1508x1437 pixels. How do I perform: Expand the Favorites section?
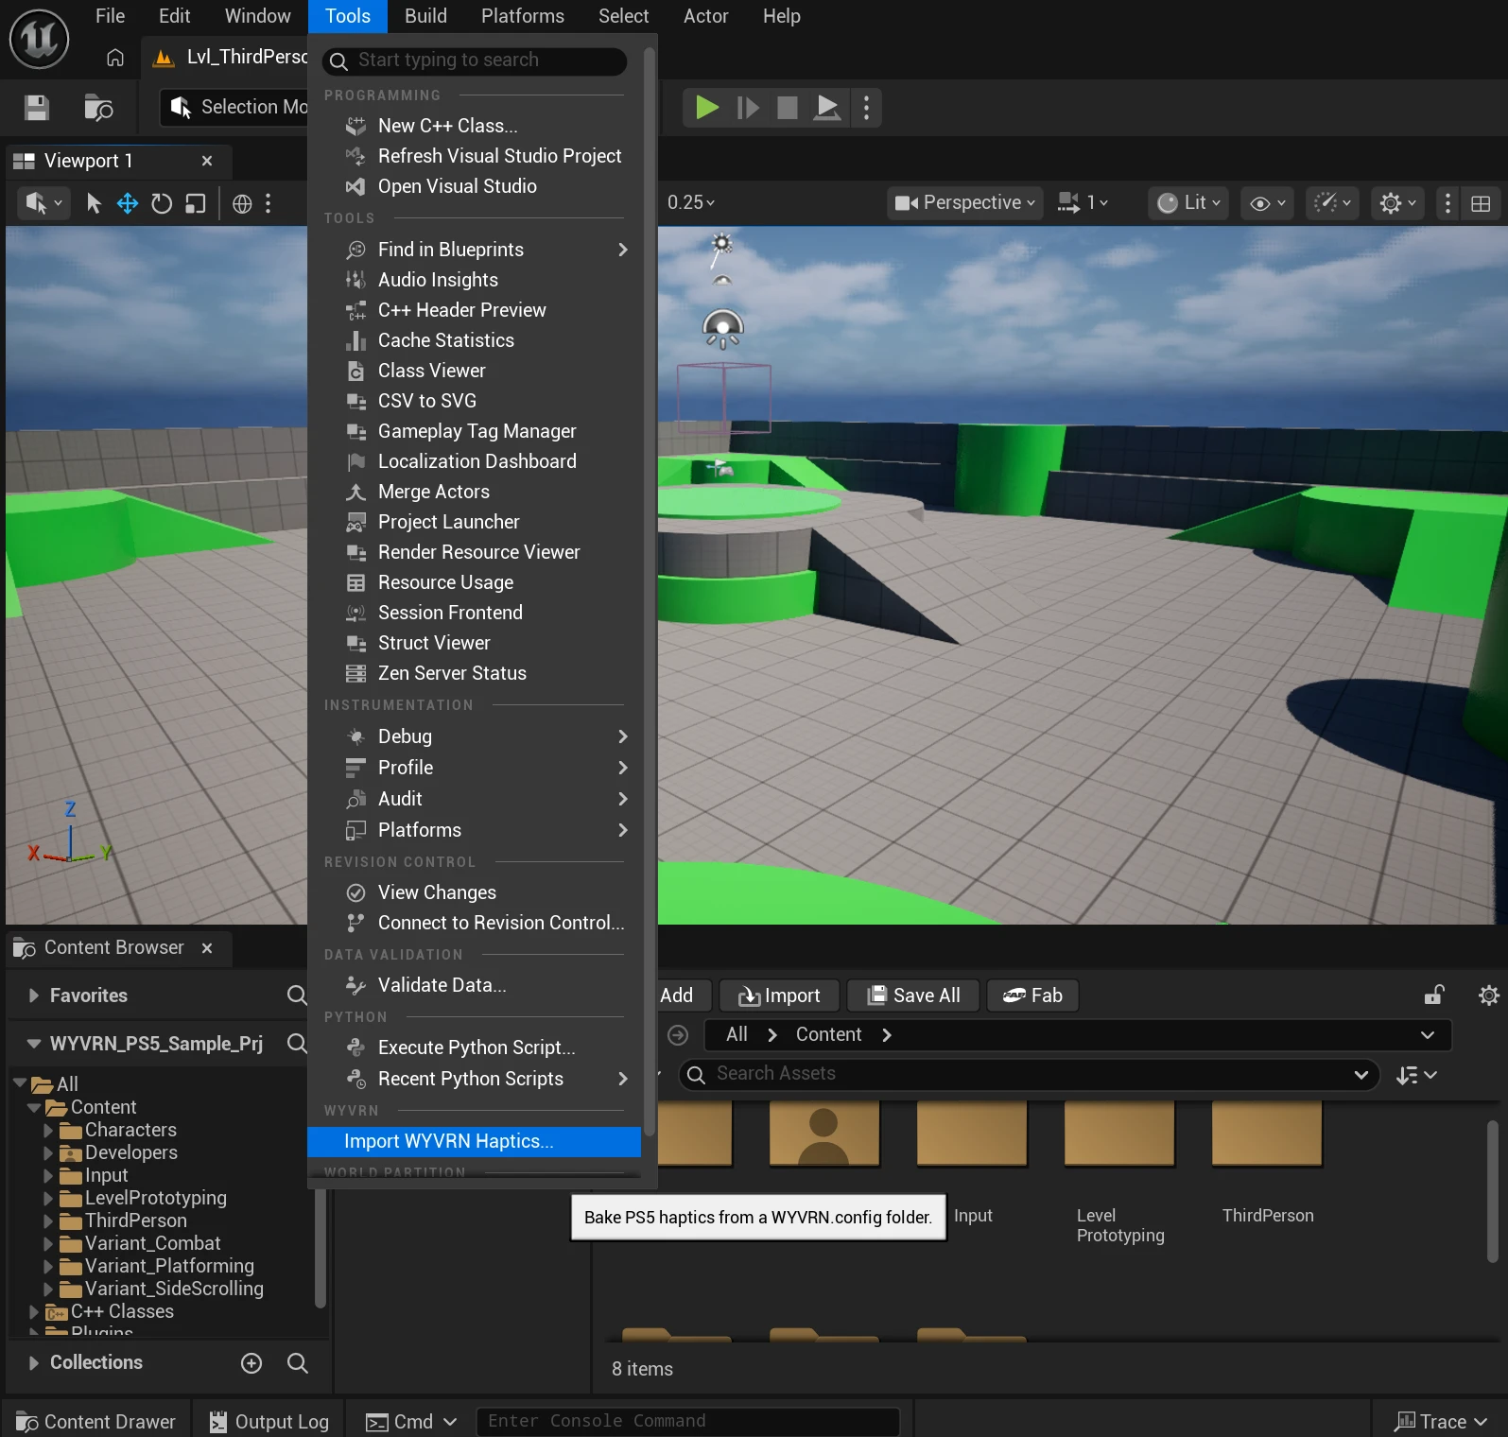pos(34,996)
